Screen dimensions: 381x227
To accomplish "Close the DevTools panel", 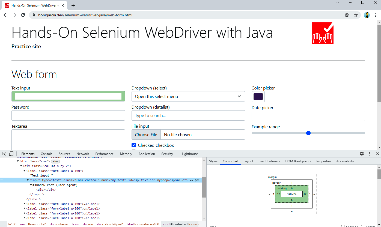I will pos(378,154).
